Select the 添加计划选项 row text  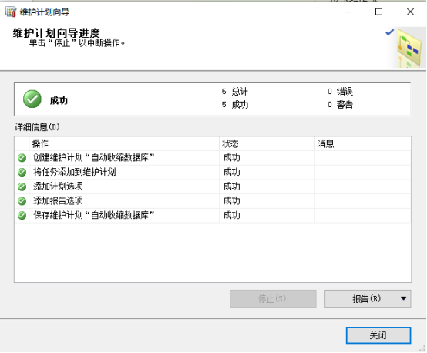click(58, 187)
